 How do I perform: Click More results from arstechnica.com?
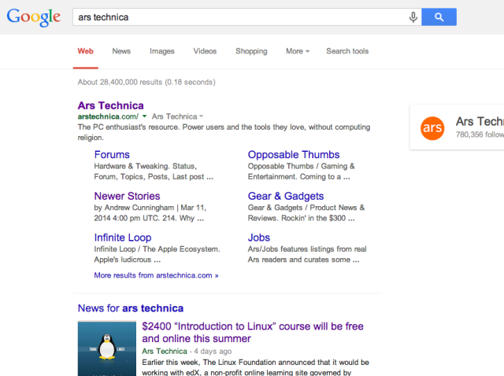156,275
